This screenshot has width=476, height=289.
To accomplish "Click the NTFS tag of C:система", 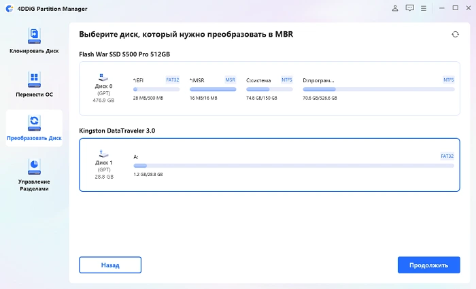I will [286, 80].
